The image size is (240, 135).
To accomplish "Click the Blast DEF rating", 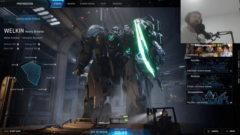I will (12, 48).
